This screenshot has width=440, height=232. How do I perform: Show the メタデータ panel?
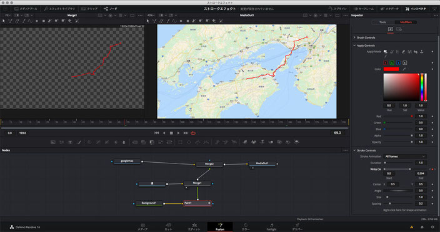click(389, 9)
